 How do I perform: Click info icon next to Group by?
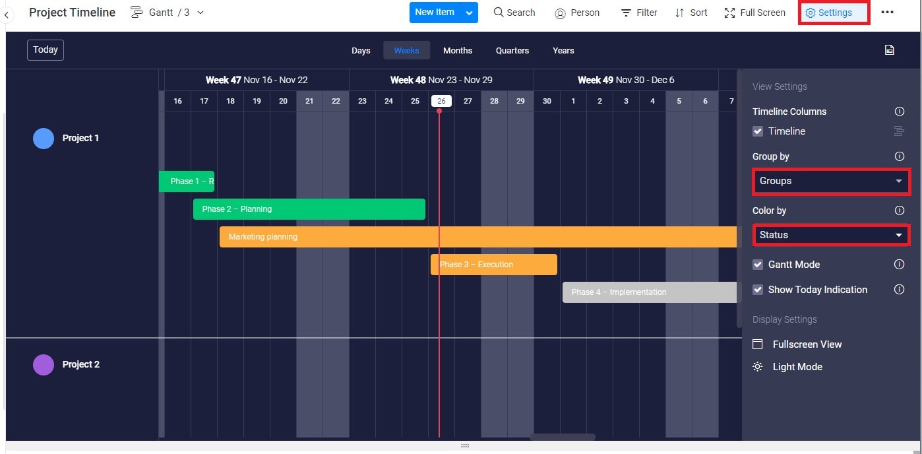tap(899, 156)
